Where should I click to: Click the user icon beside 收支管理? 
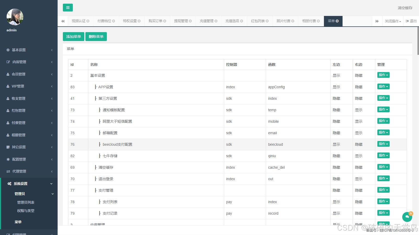[8, 98]
